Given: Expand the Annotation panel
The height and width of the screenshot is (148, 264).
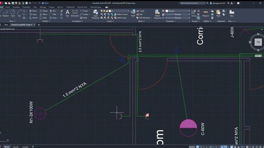Looking at the screenshot, I should tap(77, 21).
